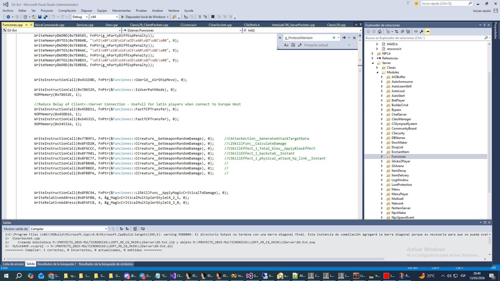Expand the AutoLoot folder in tree
The height and width of the screenshot is (281, 500).
point(382,91)
